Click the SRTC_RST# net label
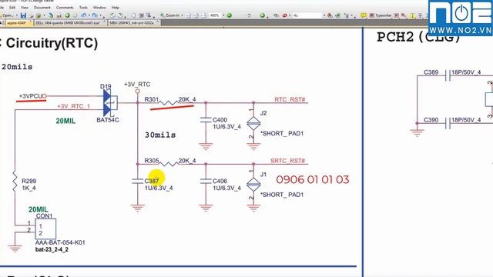This screenshot has height=277, width=493. [287, 161]
